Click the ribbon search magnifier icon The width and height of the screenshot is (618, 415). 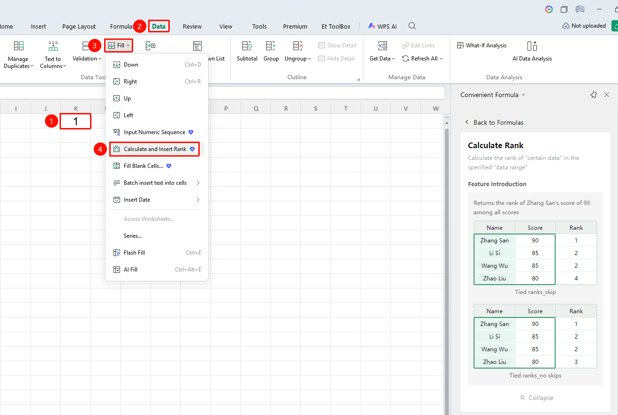tap(412, 26)
